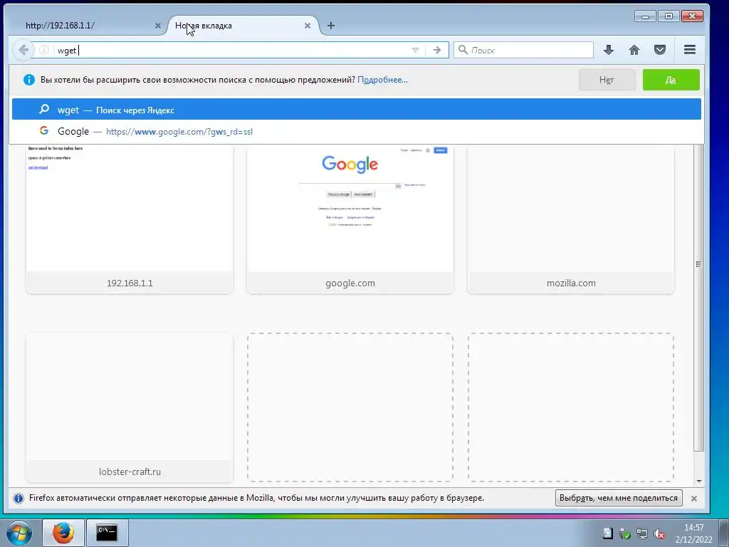Click the Firefox taskbar icon

(x=63, y=532)
